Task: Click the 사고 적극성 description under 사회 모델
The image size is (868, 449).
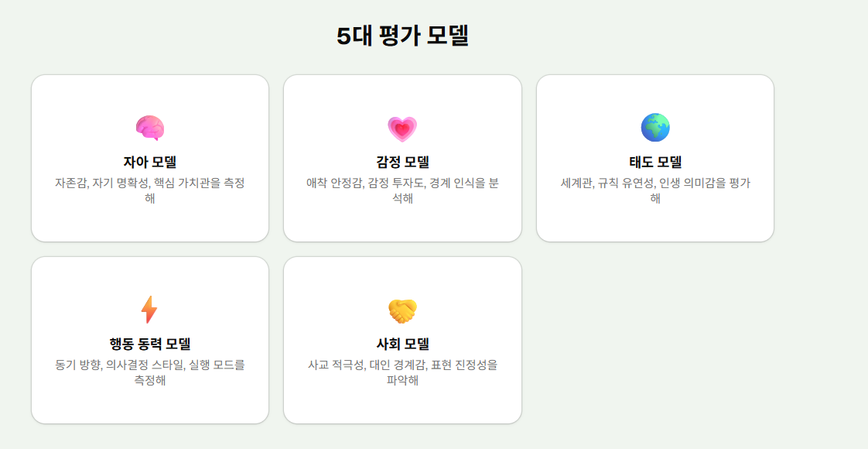Action: tap(403, 374)
